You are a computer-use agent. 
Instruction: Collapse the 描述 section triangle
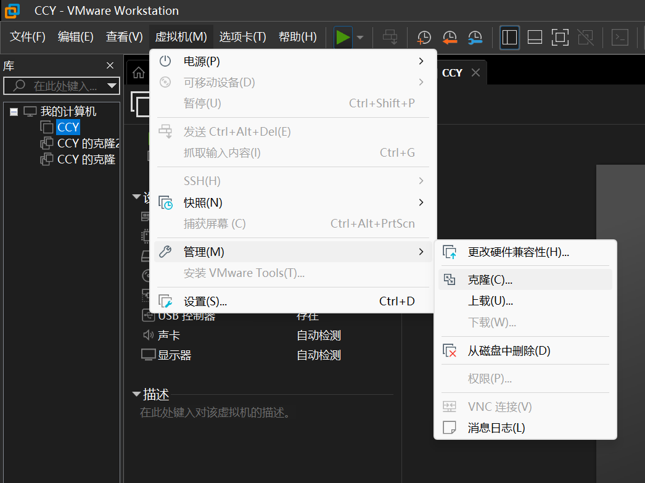point(136,394)
